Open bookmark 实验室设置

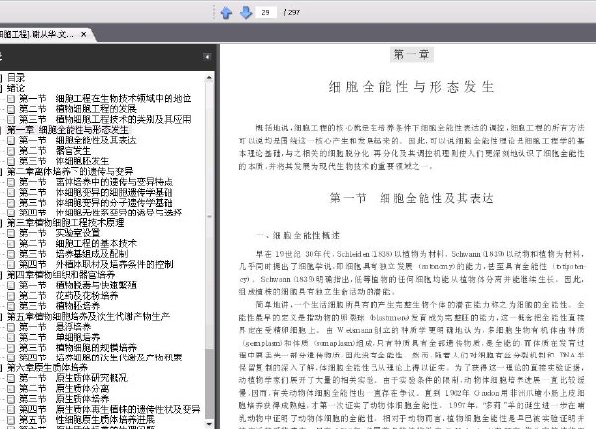click(60, 233)
